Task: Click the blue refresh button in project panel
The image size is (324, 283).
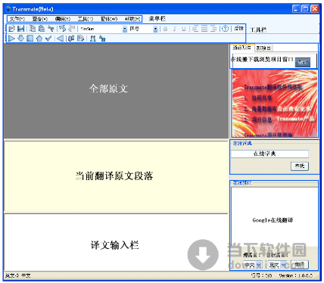Action: point(303,62)
